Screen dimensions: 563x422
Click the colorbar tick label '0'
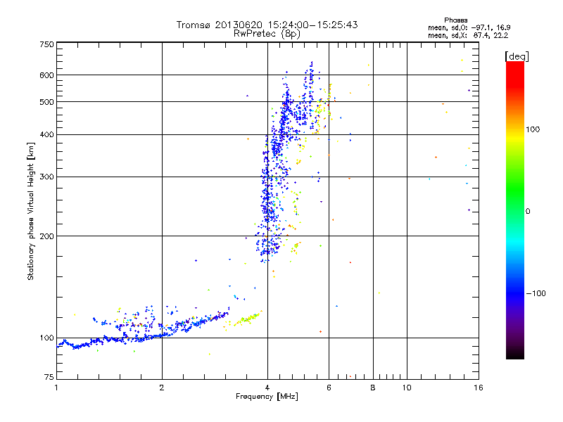(x=527, y=212)
